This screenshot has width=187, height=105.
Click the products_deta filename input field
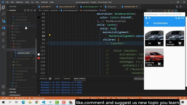[27, 53]
